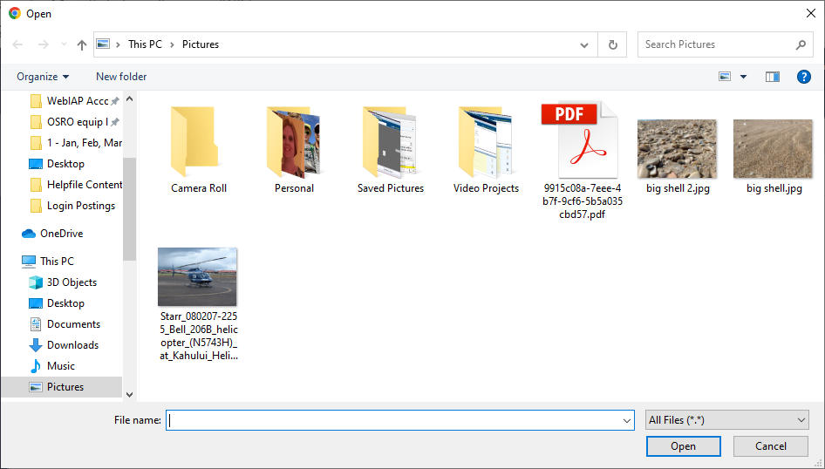Select This PC in the address breadcrumb
The height and width of the screenshot is (469, 825).
tap(146, 44)
